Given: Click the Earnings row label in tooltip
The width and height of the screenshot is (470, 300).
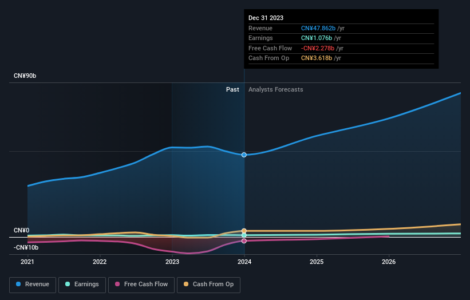Looking at the screenshot, I should click(260, 38).
